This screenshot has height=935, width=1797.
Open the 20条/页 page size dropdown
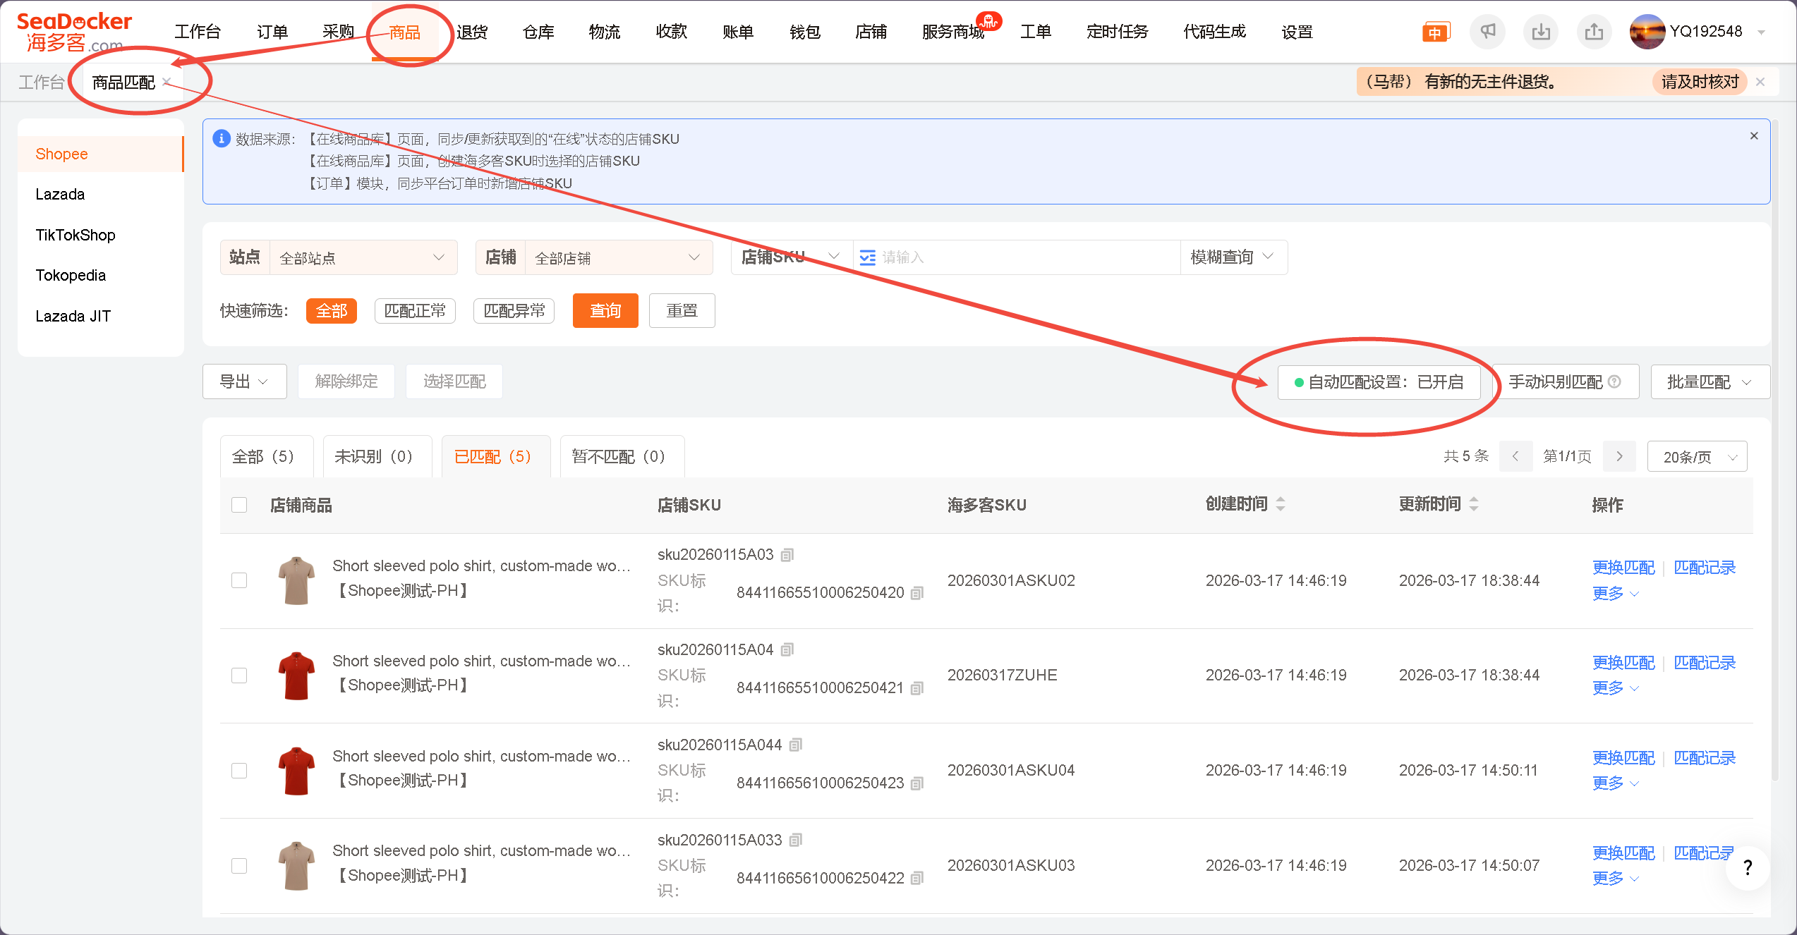[1697, 457]
